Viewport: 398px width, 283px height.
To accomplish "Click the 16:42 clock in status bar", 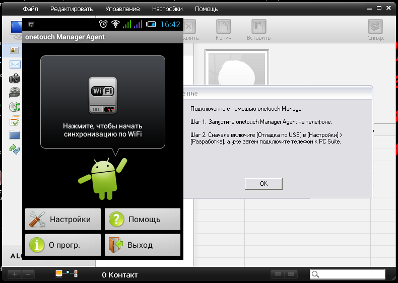I will (170, 24).
